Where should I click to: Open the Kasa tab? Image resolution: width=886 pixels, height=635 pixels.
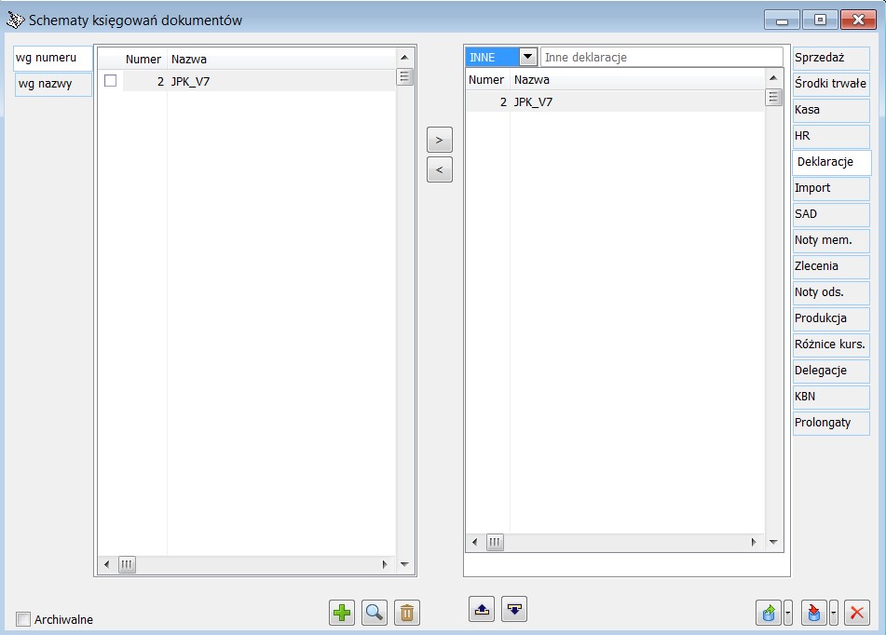point(831,110)
